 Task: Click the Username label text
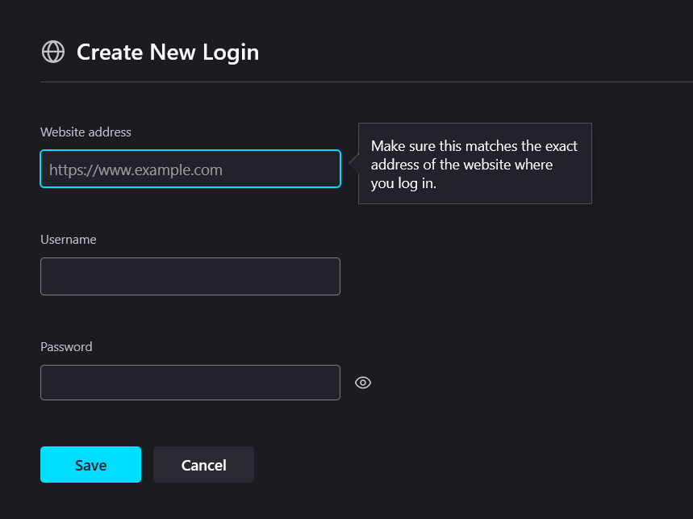[x=69, y=240]
